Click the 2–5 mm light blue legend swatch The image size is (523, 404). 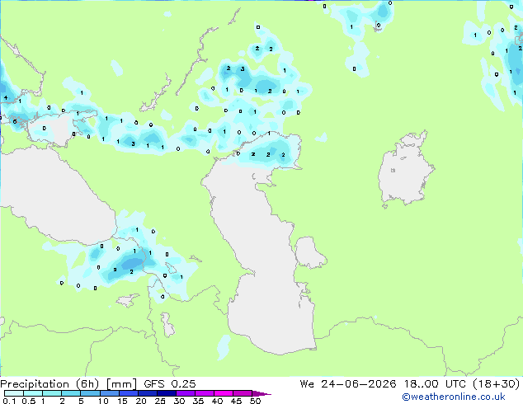point(71,393)
